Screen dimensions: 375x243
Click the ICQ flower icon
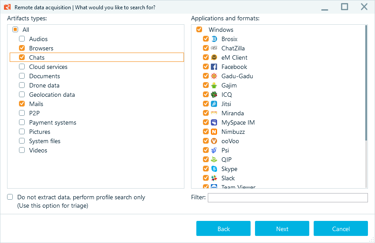coord(214,95)
